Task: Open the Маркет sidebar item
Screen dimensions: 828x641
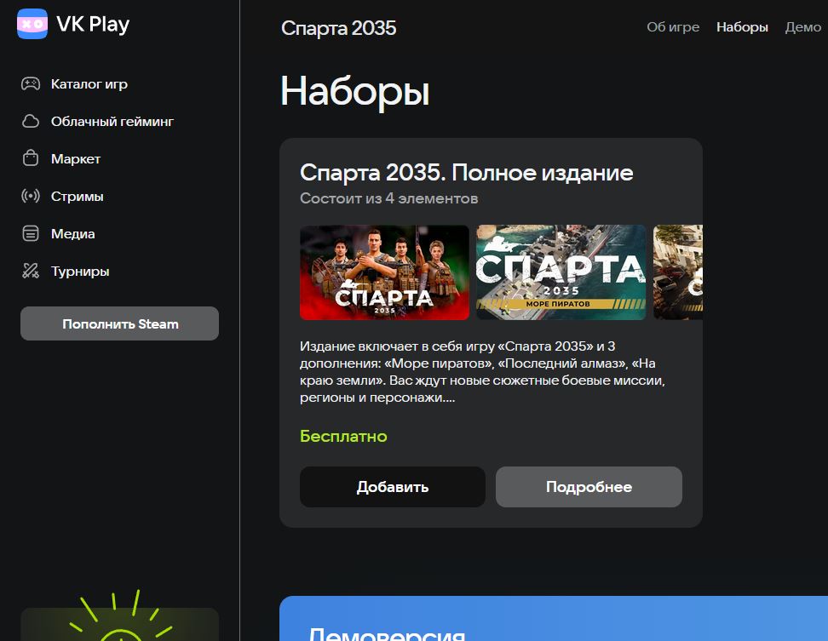Action: coord(76,159)
